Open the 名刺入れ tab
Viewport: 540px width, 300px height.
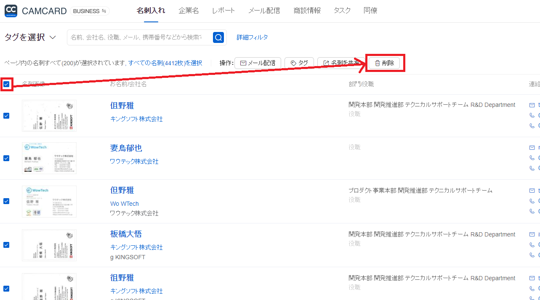[x=151, y=11]
